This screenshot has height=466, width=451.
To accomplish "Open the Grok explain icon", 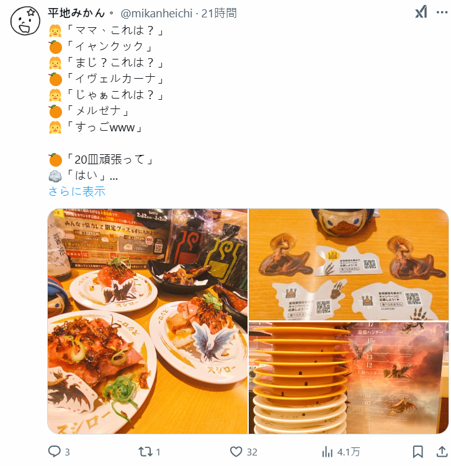I will coord(421,12).
